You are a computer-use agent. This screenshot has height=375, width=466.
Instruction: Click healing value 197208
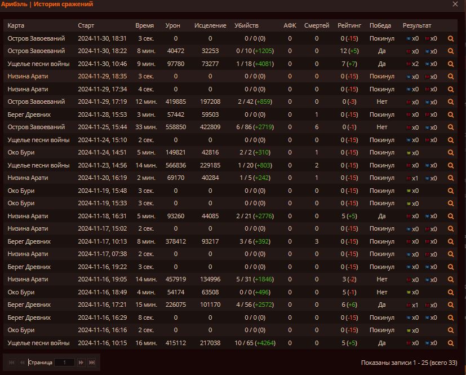click(x=210, y=102)
